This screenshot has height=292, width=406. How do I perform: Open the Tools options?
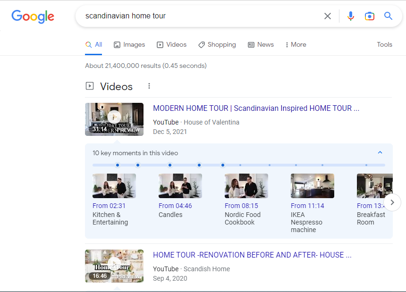[x=384, y=44]
